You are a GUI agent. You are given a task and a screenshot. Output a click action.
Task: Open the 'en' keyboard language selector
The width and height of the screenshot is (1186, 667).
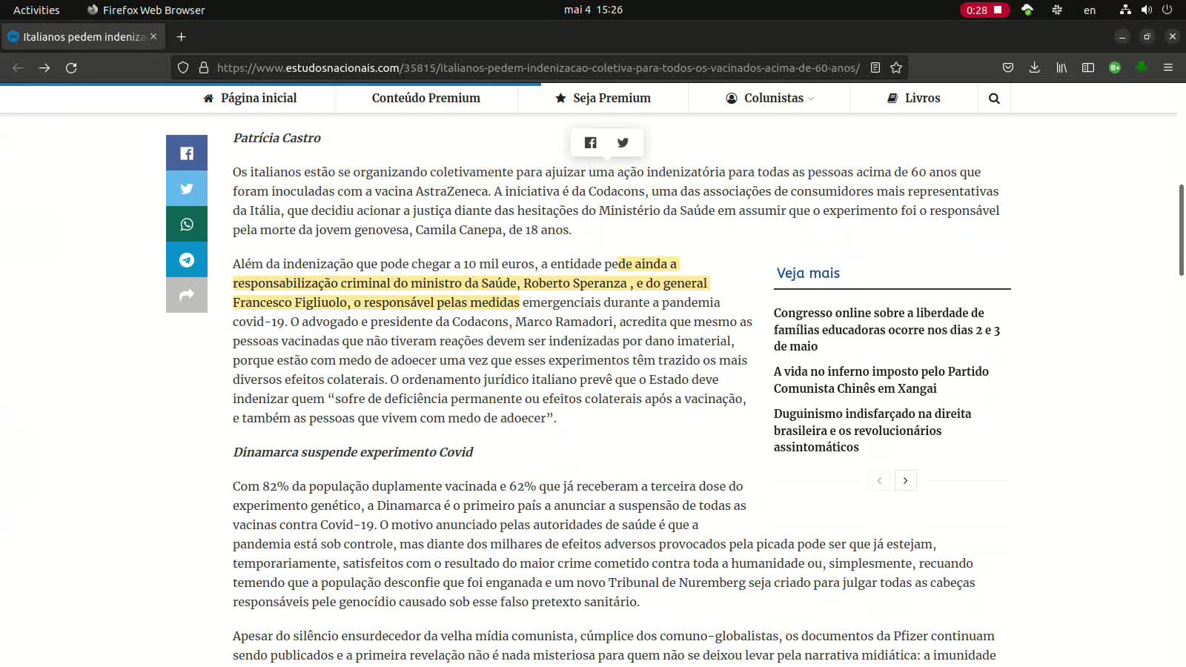click(x=1090, y=10)
